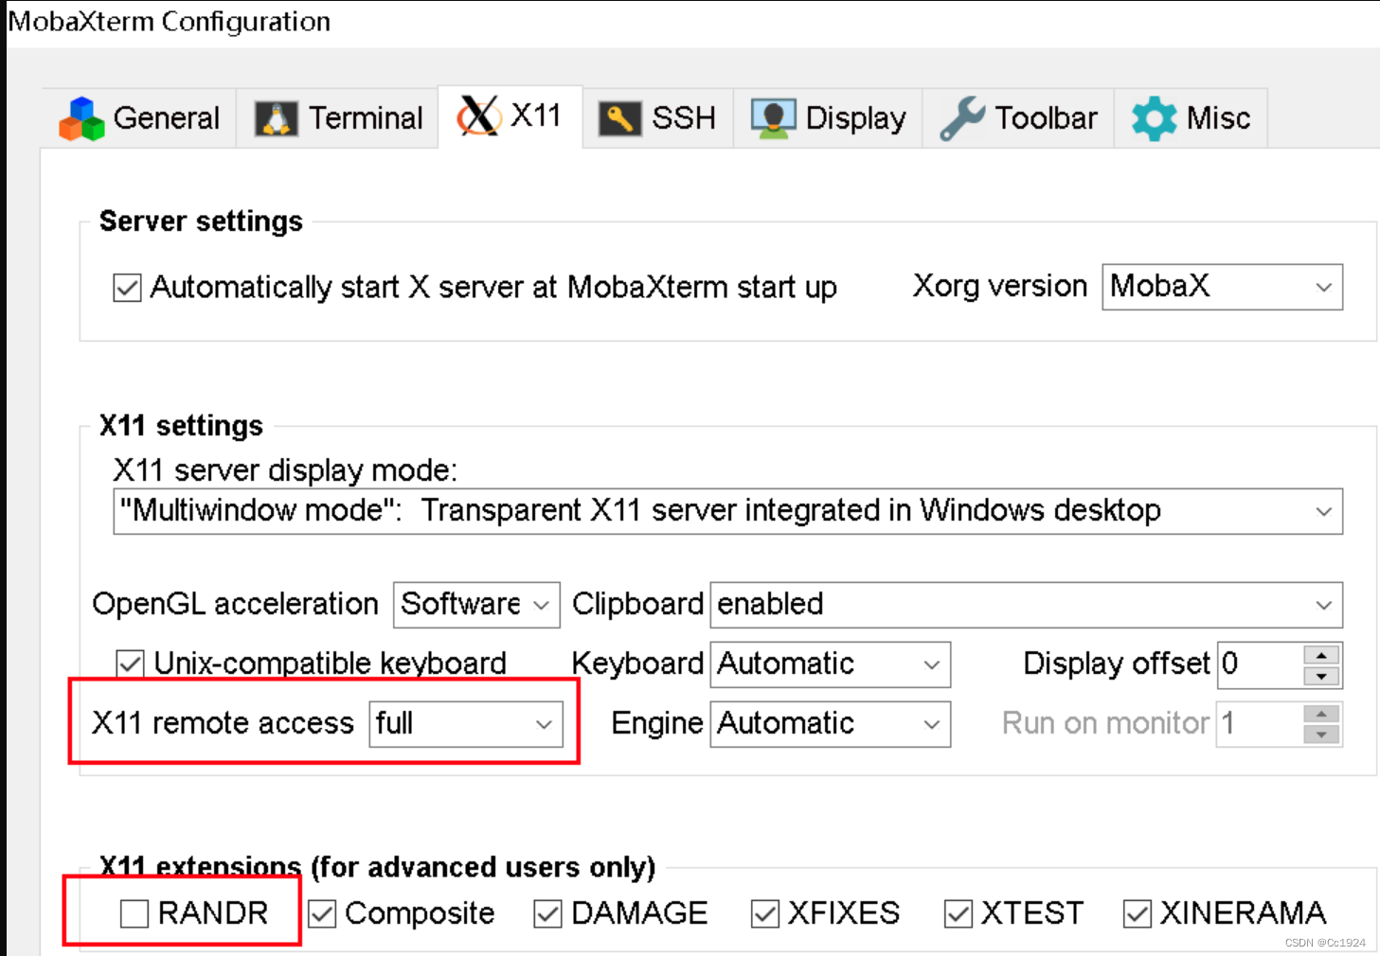Increase the Display offset value
Screen dimensions: 1380x956
click(x=1321, y=655)
